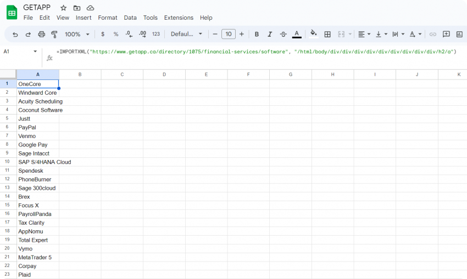The height and width of the screenshot is (279, 467).
Task: Open the Format menu
Action: click(x=108, y=18)
